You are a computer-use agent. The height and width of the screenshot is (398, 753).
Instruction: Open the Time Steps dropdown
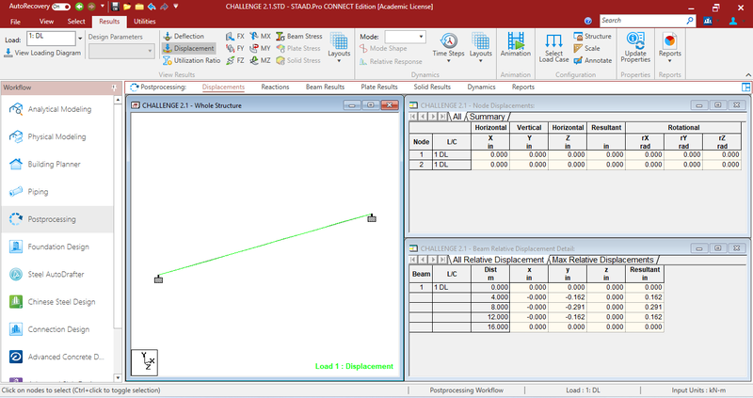click(449, 48)
